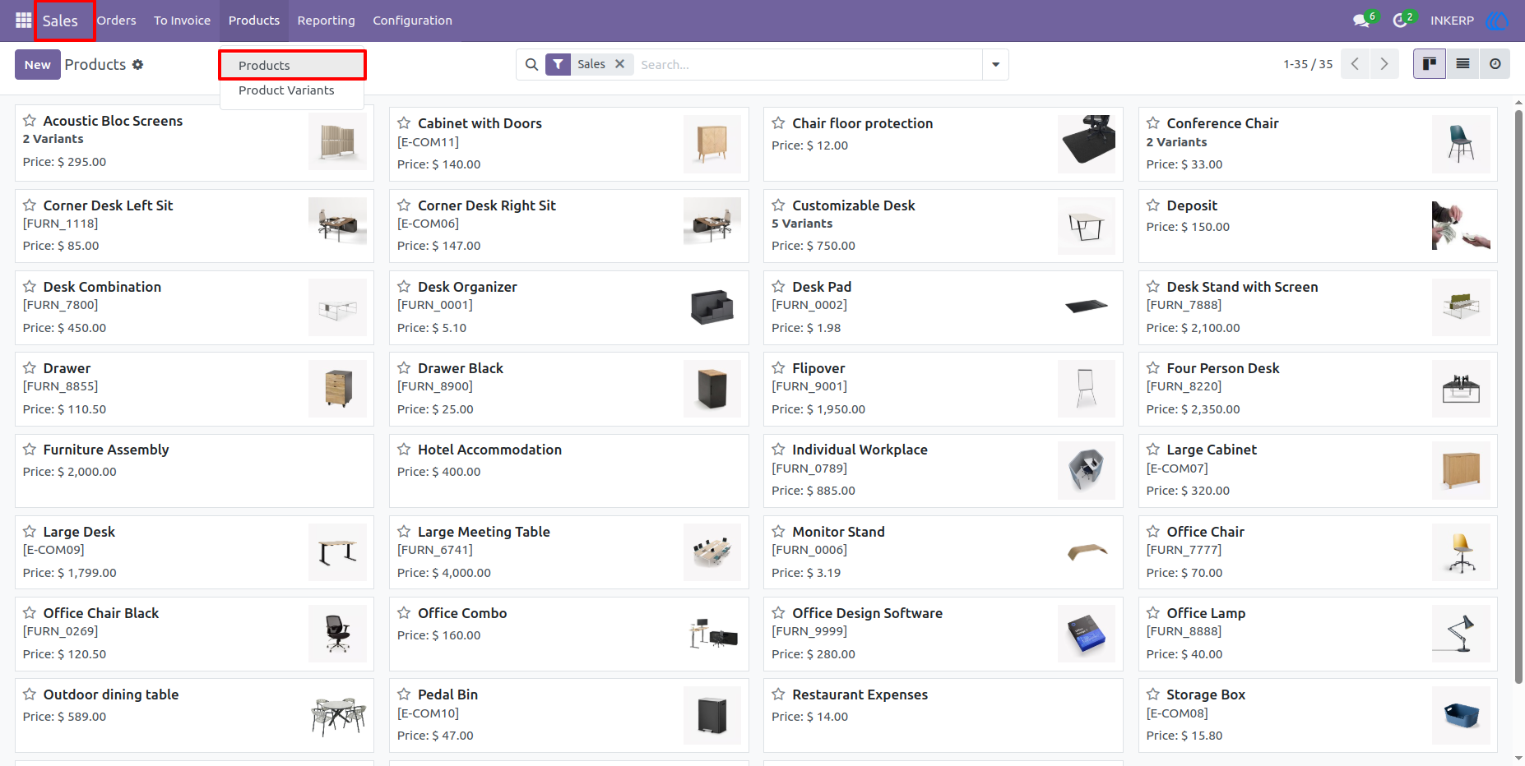
Task: Open the Office Design Software card
Action: pyautogui.click(x=943, y=634)
